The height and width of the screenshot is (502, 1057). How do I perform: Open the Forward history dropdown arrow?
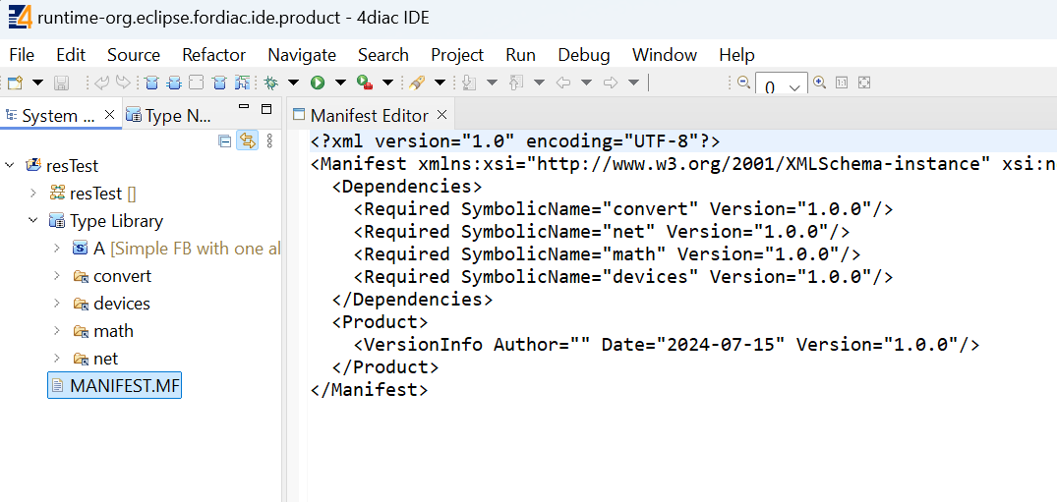tap(633, 83)
